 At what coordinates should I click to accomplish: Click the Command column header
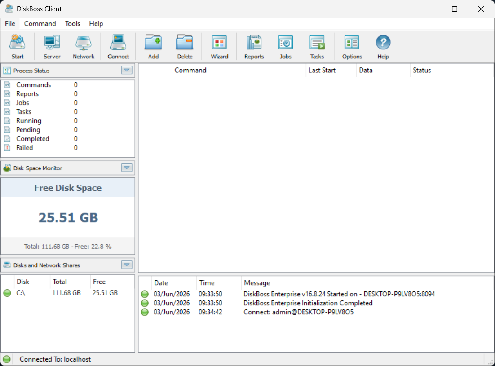point(239,71)
